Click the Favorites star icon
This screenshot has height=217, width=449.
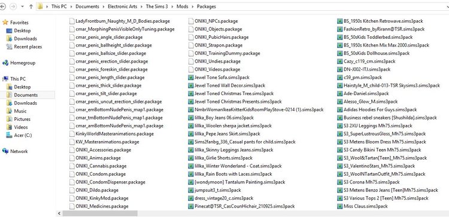click(5, 22)
